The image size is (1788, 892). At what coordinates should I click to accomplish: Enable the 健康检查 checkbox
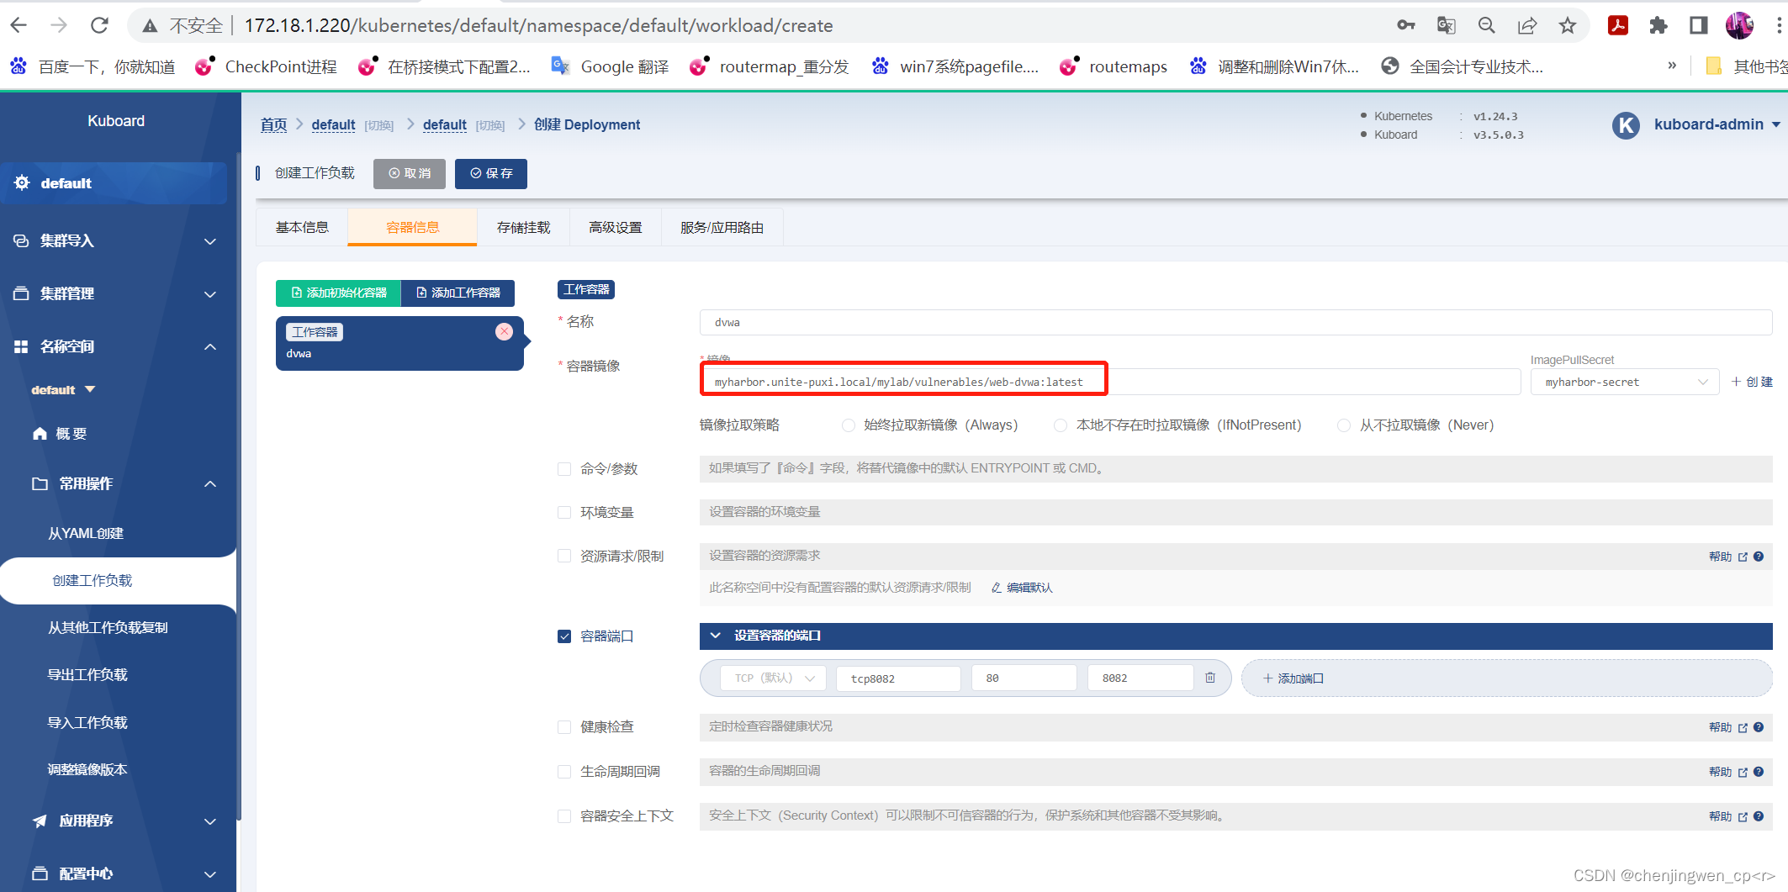[564, 727]
